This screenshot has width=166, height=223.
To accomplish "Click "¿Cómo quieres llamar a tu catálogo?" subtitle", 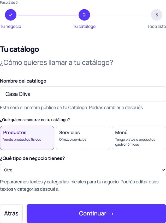I will (56, 63).
